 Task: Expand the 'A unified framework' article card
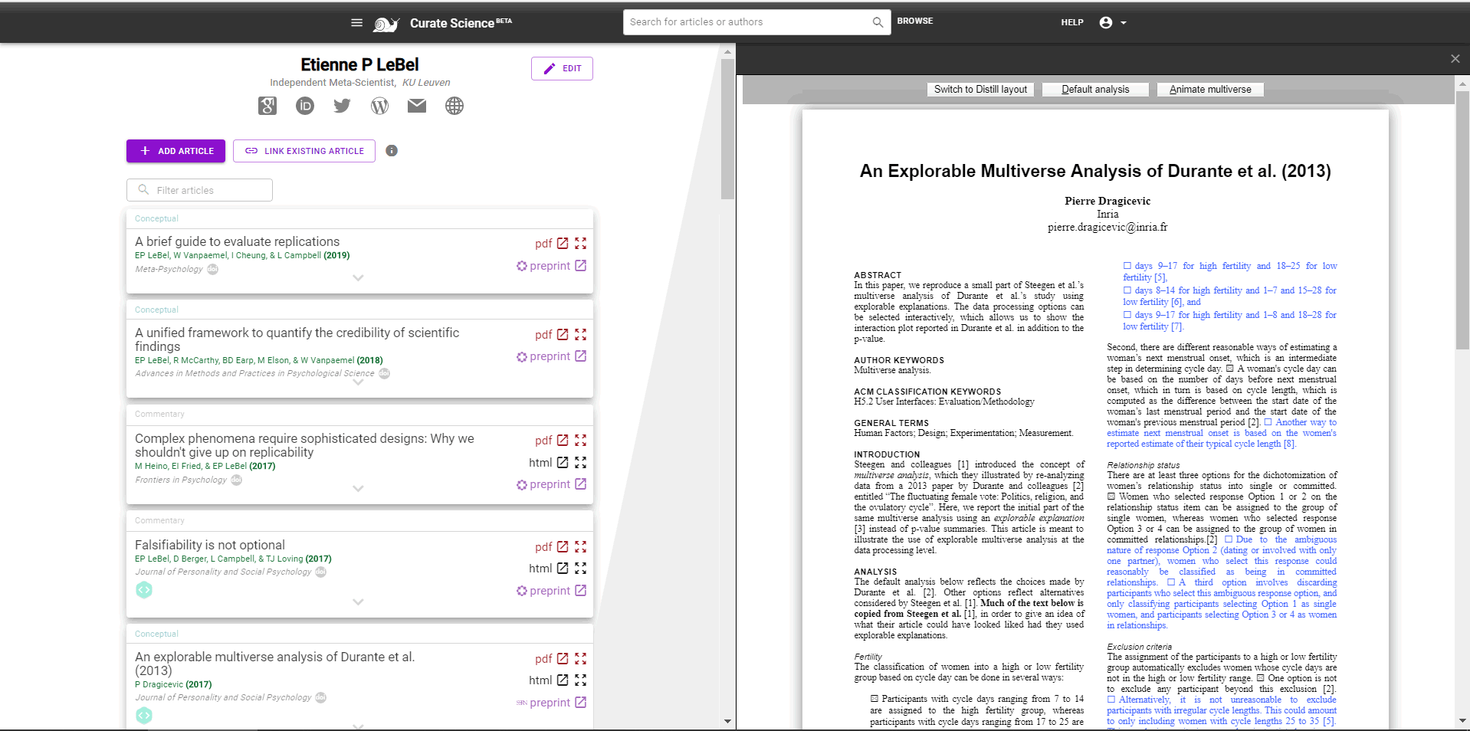click(x=358, y=382)
